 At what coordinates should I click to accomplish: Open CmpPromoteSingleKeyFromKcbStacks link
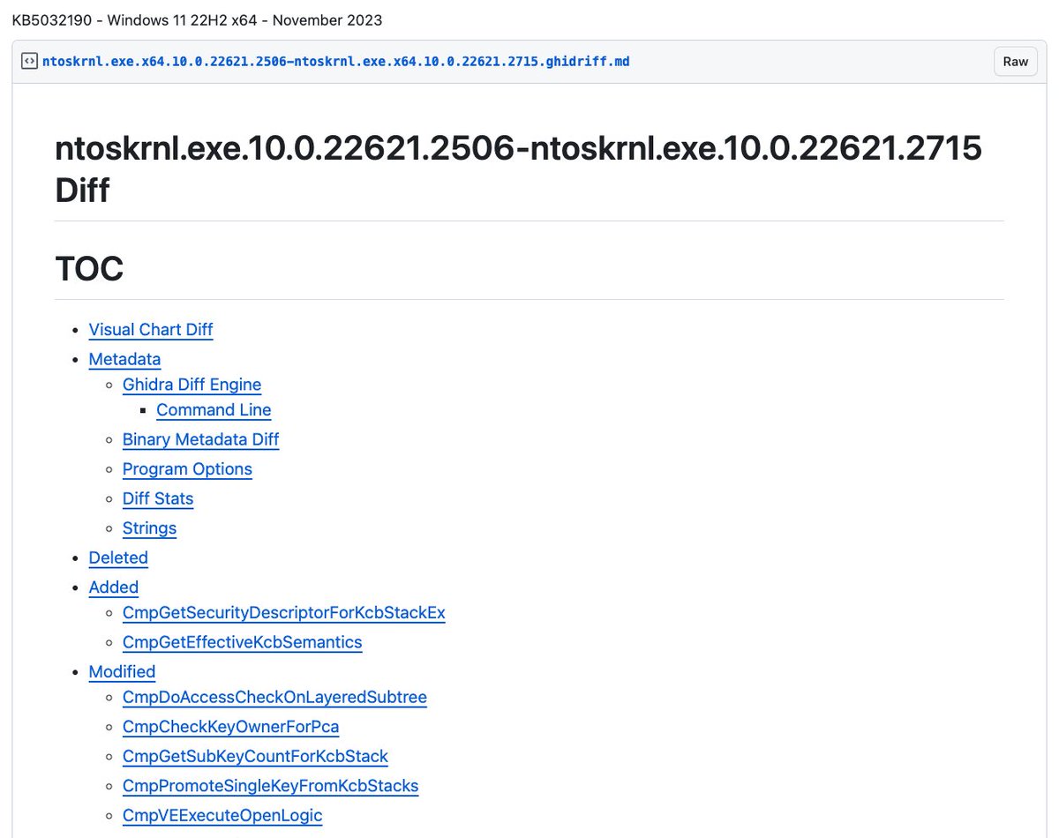click(270, 786)
